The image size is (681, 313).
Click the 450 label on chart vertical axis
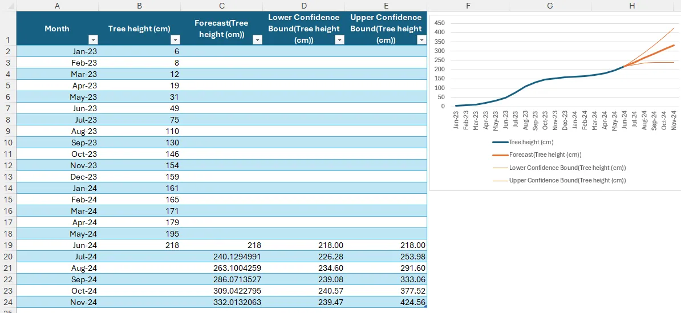(x=439, y=23)
